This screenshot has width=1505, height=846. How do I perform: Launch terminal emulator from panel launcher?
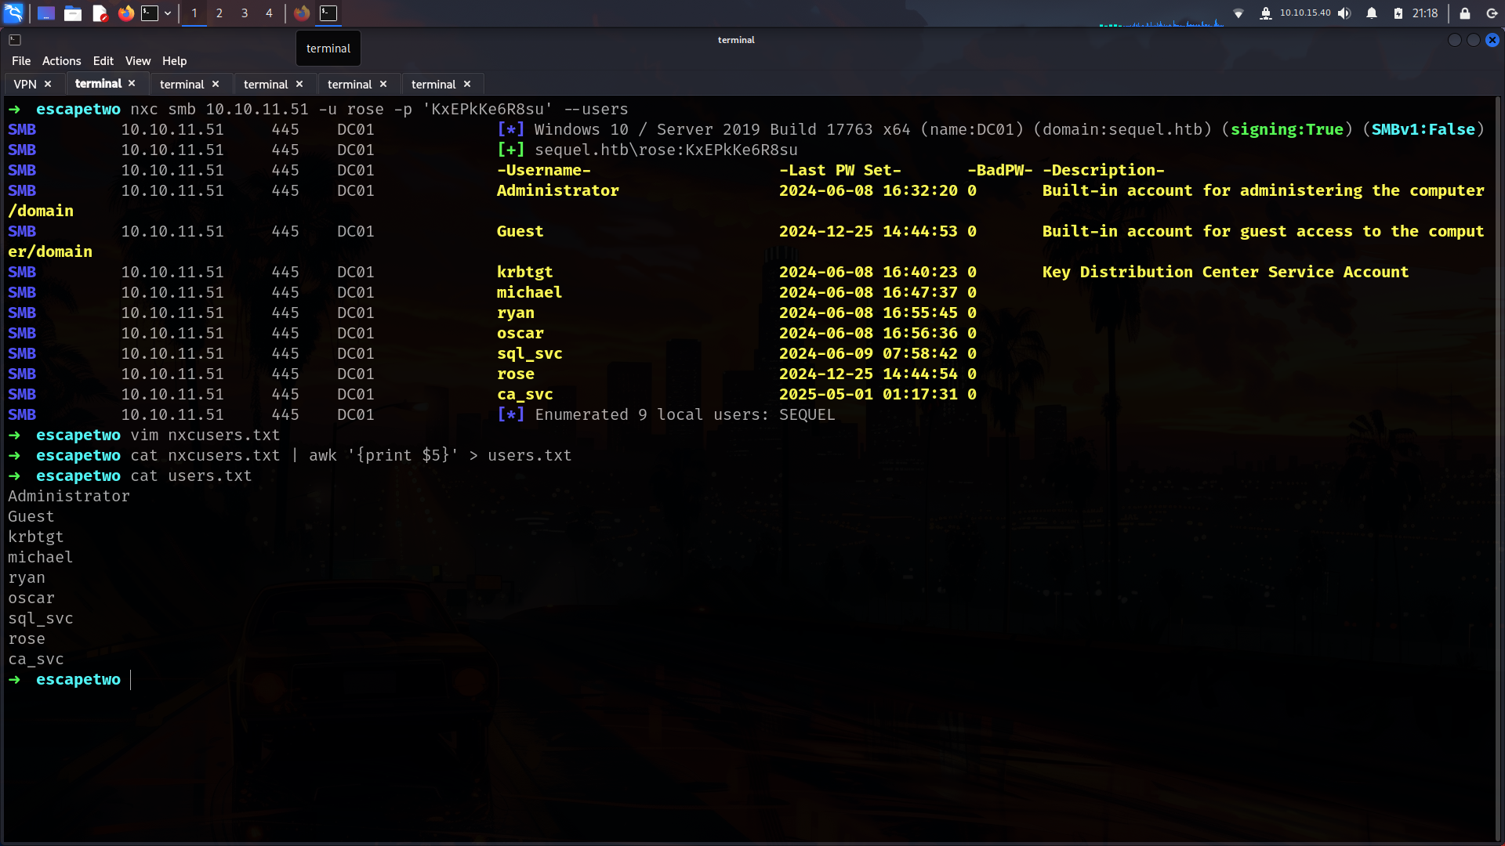point(150,13)
